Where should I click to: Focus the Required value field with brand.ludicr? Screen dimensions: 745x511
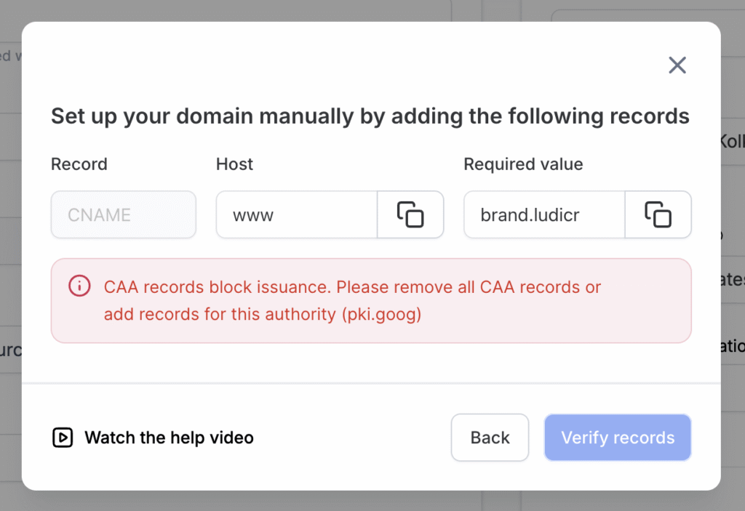(x=543, y=214)
